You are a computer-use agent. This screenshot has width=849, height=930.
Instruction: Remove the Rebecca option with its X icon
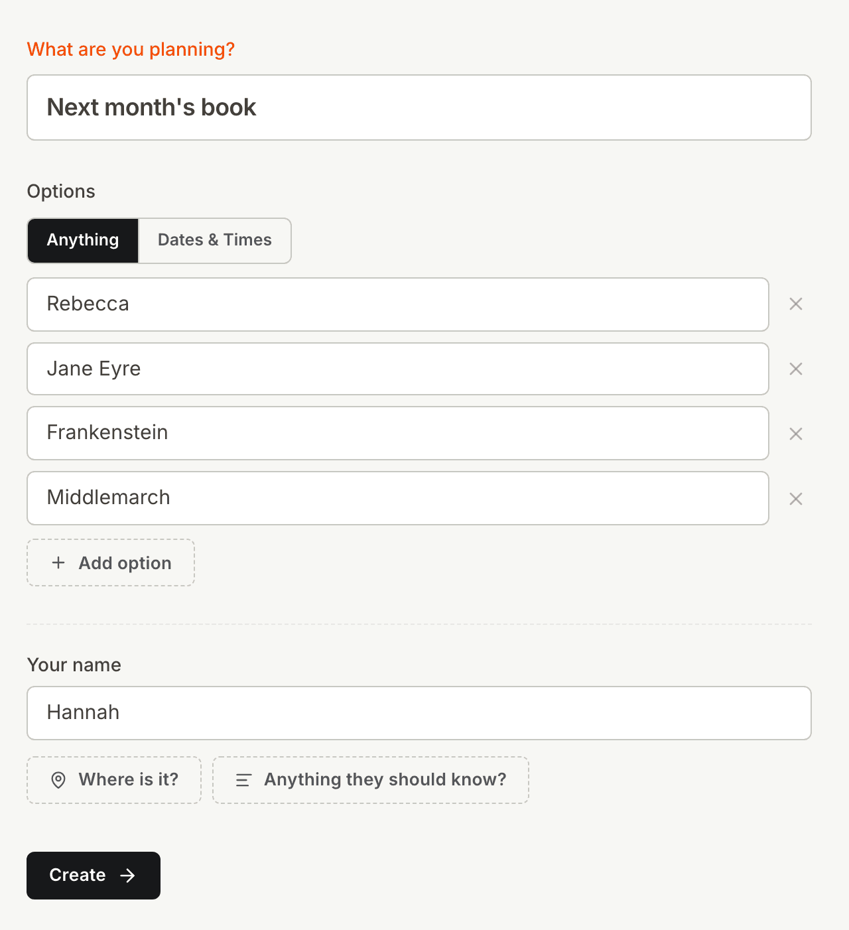pyautogui.click(x=796, y=304)
